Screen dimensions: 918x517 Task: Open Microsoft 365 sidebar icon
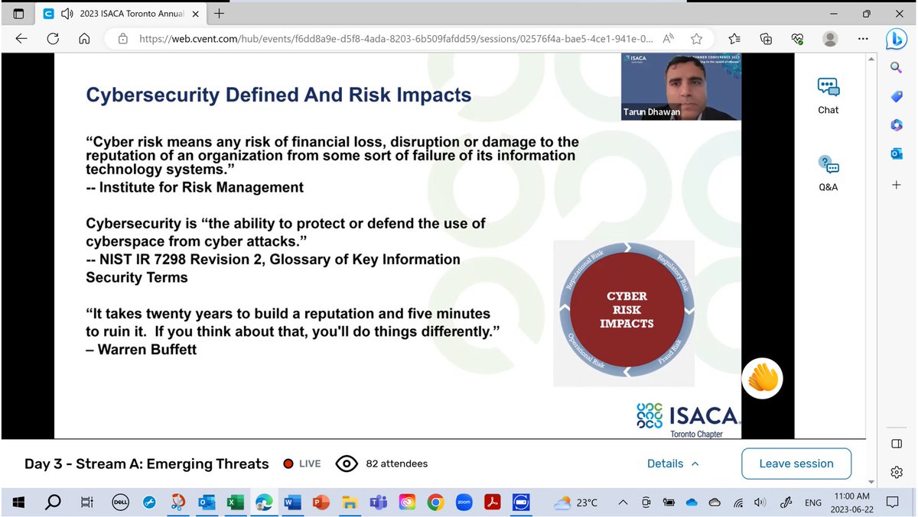tap(897, 124)
